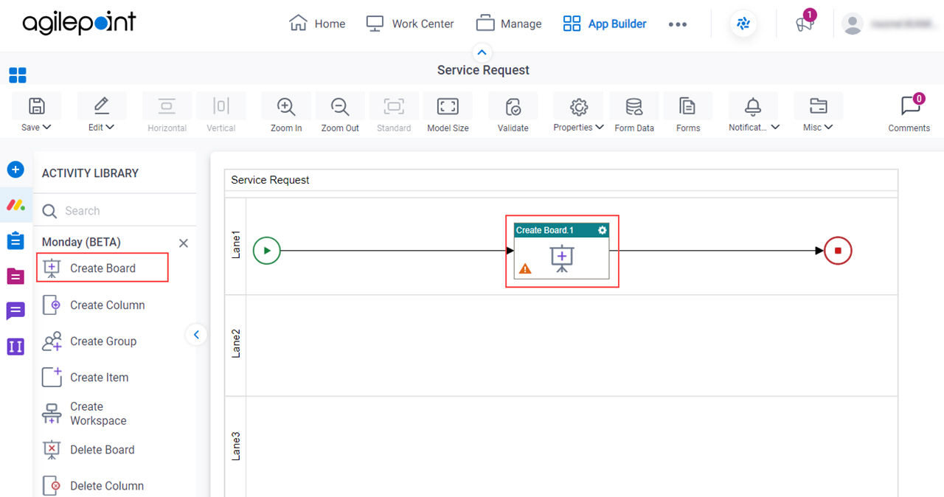This screenshot has height=497, width=944.
Task: Click the agilepoint logo
Action: 79,23
